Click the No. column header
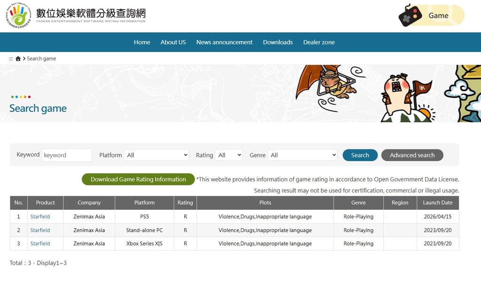Viewport: 481px width, 283px height. tap(19, 202)
